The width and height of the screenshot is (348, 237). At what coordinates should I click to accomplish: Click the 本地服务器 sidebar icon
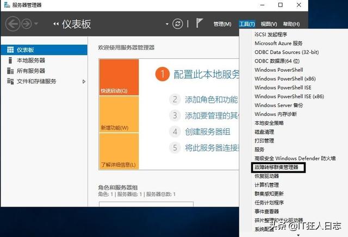tap(10, 60)
